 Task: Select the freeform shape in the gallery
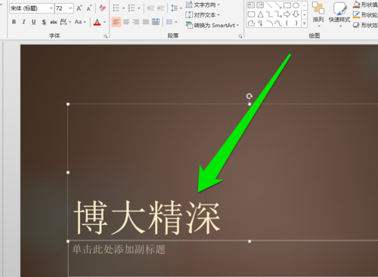(x=251, y=23)
